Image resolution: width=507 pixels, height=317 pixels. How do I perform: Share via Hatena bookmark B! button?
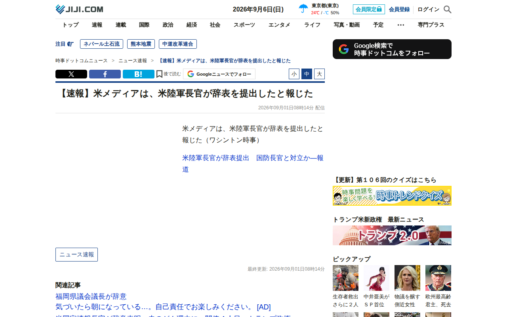pyautogui.click(x=139, y=74)
